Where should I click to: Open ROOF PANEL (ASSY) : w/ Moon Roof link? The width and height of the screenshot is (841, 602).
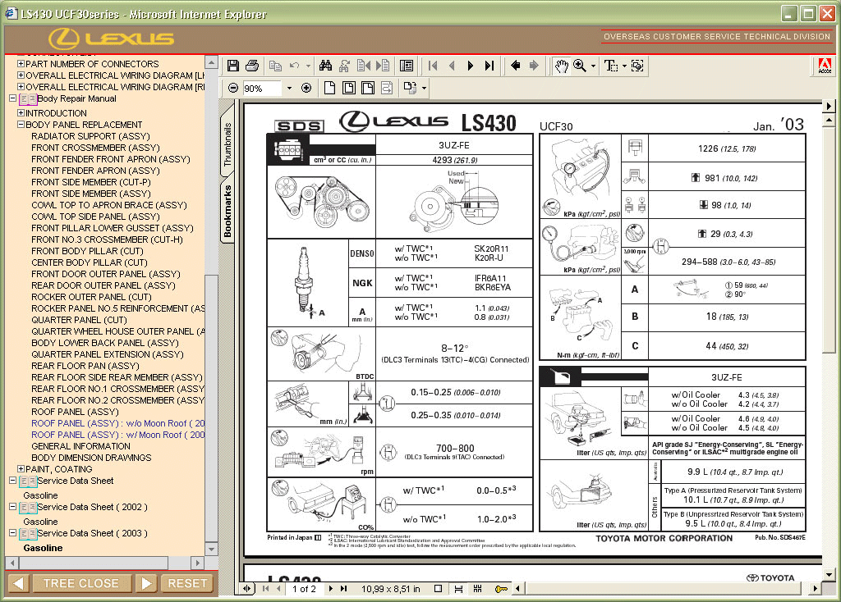(x=118, y=435)
